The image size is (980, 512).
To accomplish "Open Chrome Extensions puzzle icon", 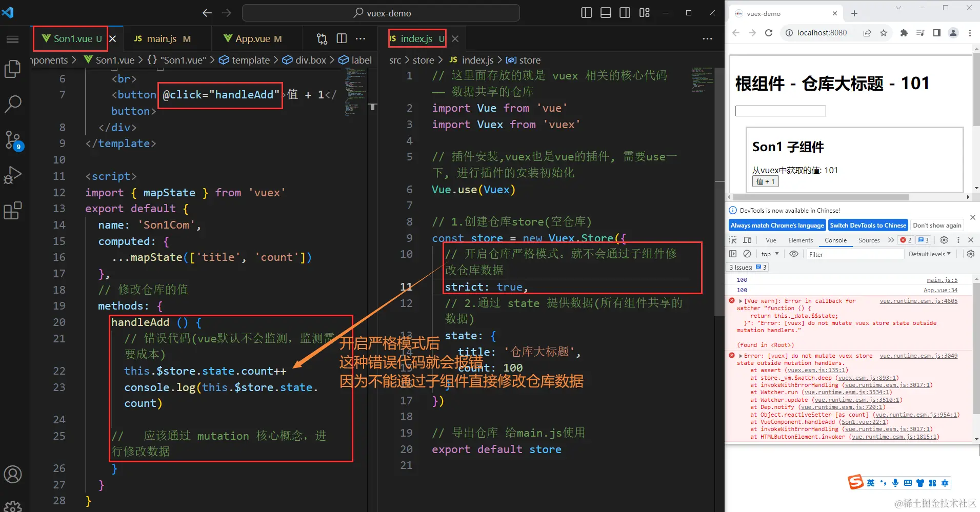I will tap(904, 33).
